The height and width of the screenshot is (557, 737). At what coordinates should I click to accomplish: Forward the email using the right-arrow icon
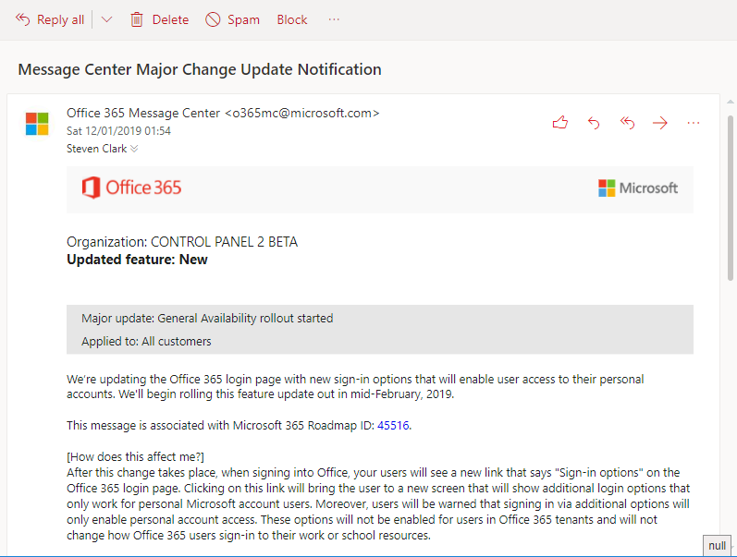[660, 123]
